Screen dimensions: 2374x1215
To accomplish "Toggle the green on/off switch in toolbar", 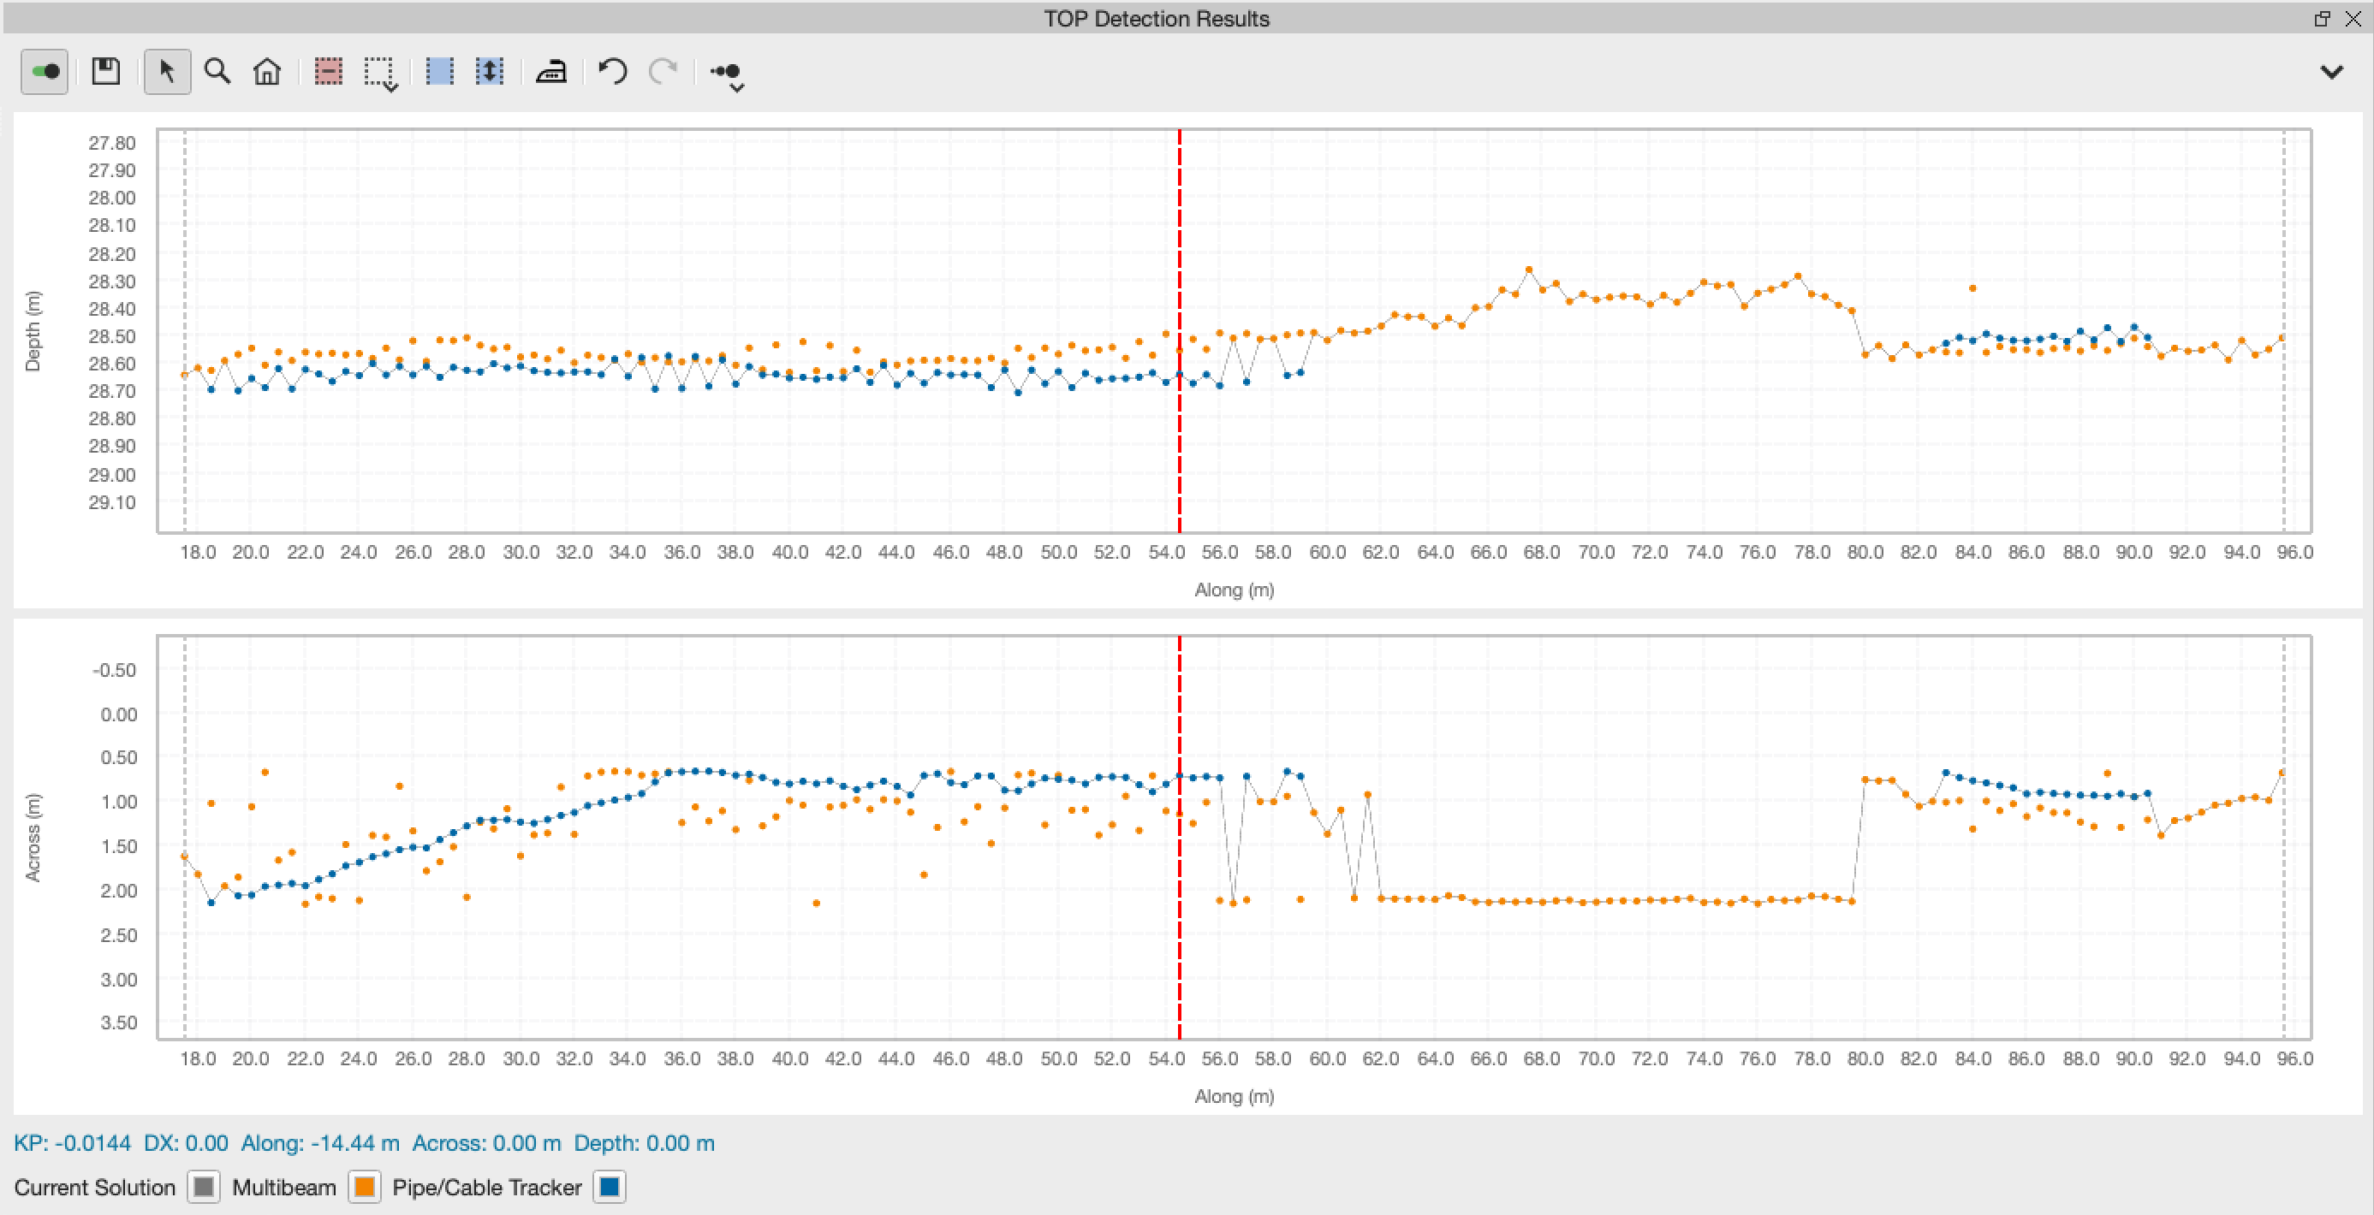I will [45, 72].
